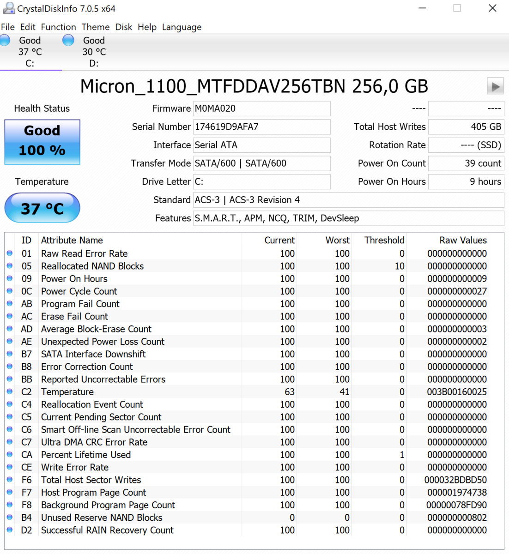Click the status dot for Average Block-Erase Count
The image size is (509, 554).
[x=10, y=329]
